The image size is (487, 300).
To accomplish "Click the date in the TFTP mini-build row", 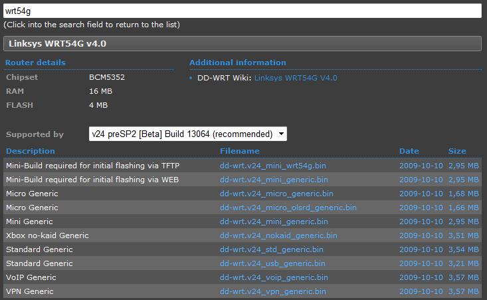I will [421, 166].
